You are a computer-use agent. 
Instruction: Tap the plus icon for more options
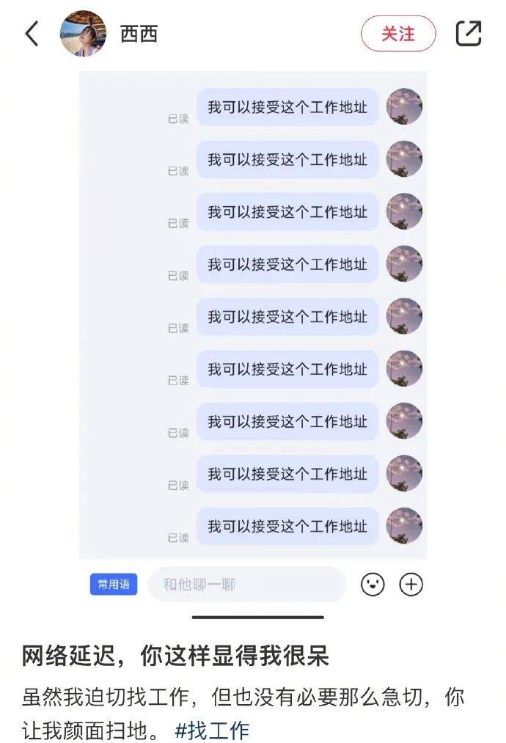tap(411, 585)
